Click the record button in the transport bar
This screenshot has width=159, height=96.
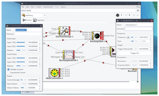coord(118,15)
